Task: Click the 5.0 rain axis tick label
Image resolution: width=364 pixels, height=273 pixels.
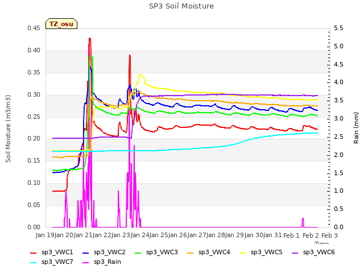Action: [x=338, y=47]
